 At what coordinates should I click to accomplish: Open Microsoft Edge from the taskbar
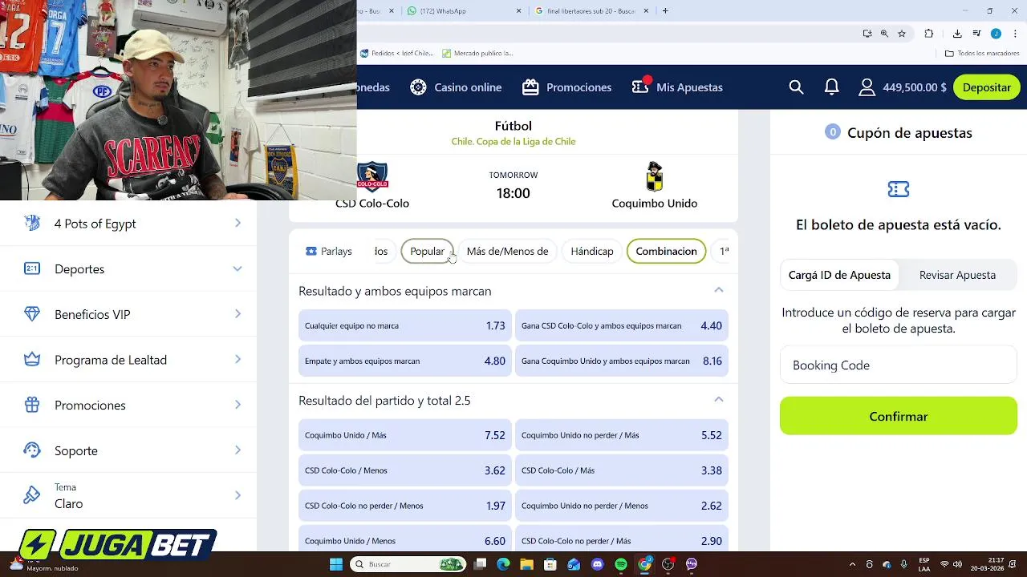[x=503, y=564]
